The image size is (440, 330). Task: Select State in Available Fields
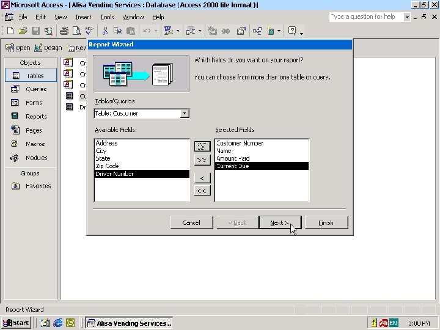[x=142, y=158]
